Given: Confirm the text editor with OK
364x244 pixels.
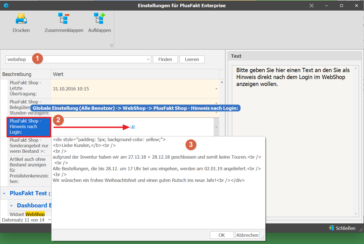Looking at the screenshot, I should pyautogui.click(x=222, y=235).
